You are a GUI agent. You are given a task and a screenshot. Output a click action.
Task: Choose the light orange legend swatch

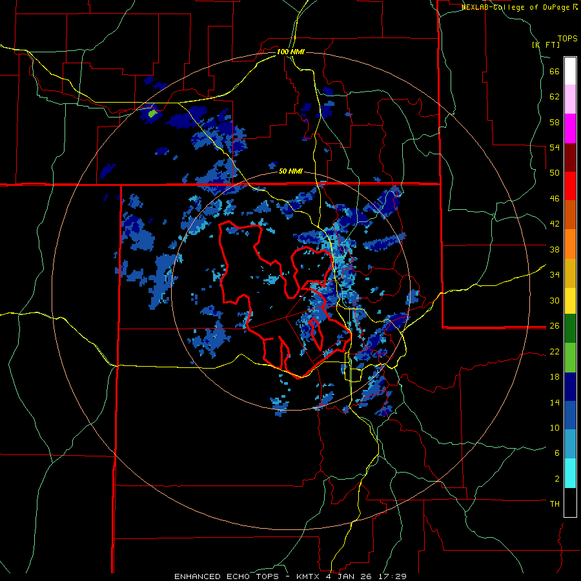coord(570,244)
